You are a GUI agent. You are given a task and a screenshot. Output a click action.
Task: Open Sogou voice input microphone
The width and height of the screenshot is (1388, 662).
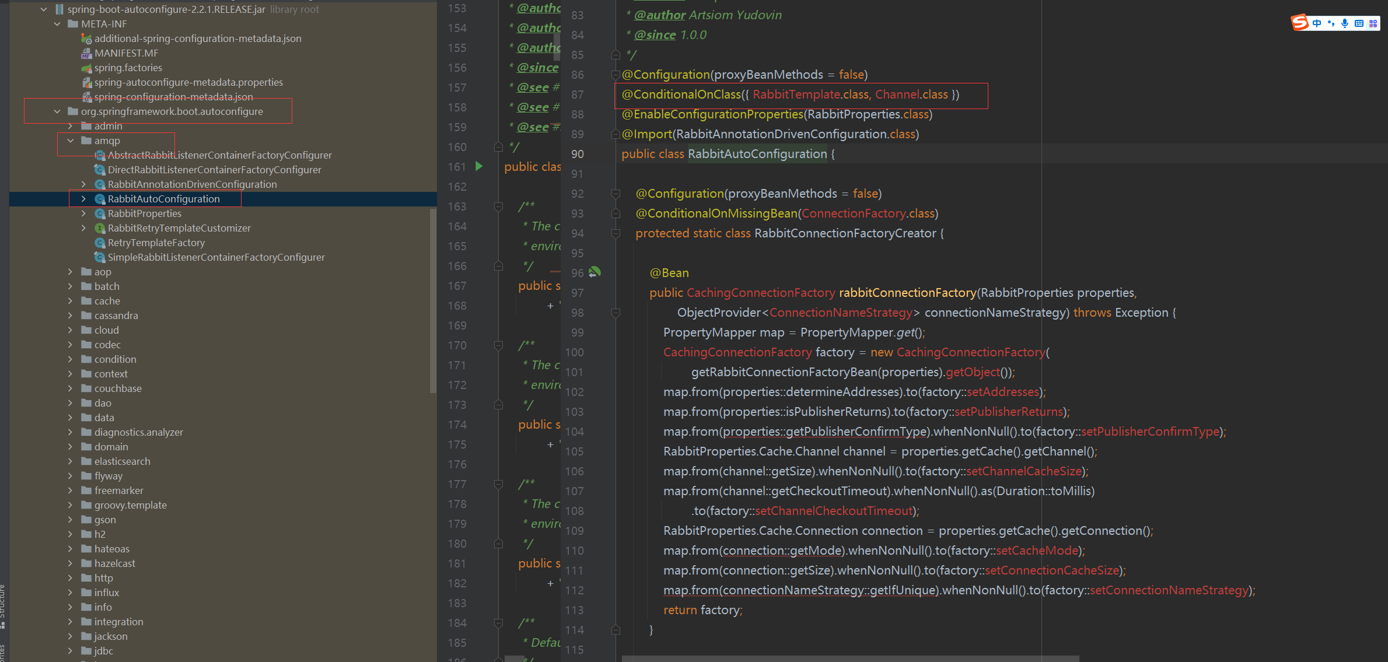1345,23
